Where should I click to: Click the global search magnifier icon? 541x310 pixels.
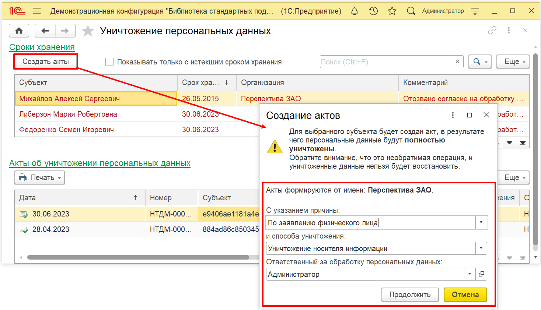pos(411,11)
